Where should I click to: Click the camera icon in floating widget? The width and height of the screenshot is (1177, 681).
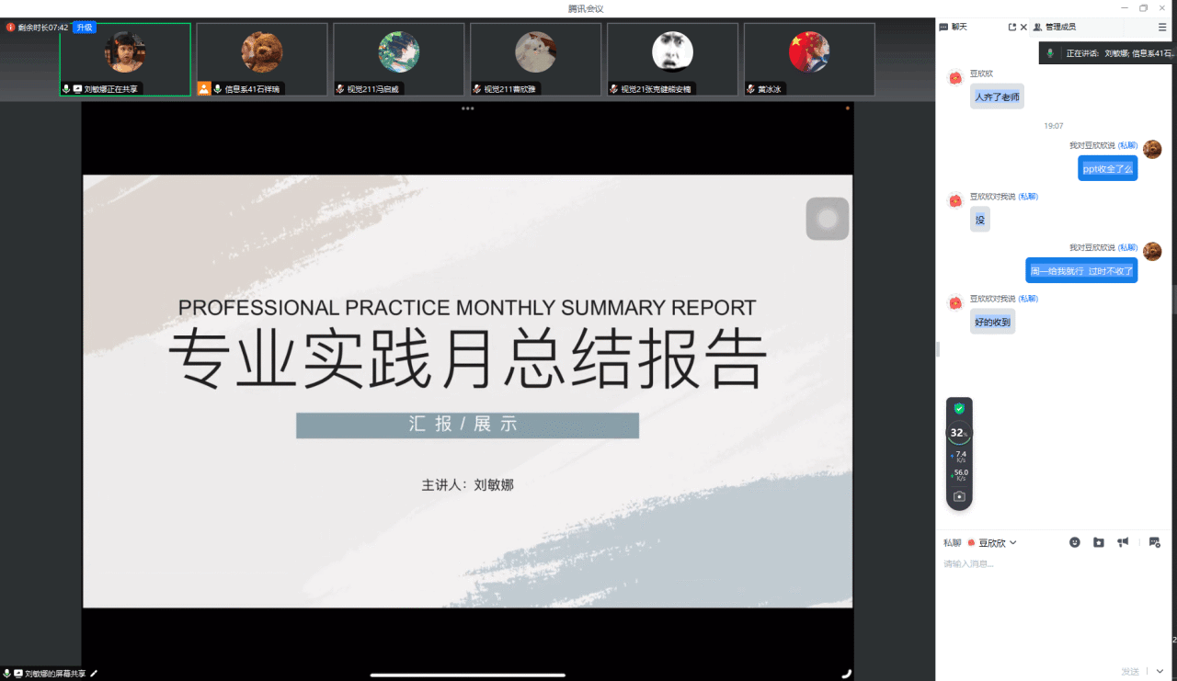coord(959,496)
